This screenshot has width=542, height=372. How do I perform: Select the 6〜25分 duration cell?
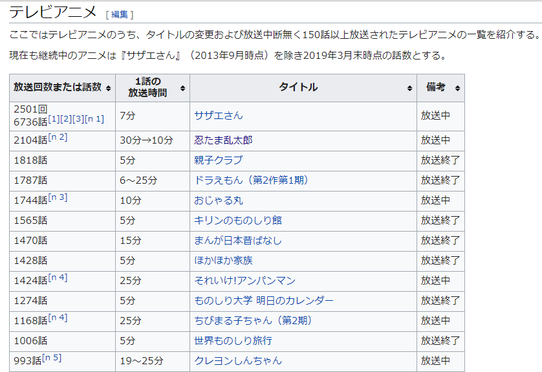(153, 181)
